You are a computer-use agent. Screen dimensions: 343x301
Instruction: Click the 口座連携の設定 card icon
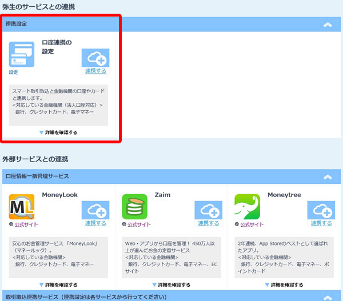[22, 54]
